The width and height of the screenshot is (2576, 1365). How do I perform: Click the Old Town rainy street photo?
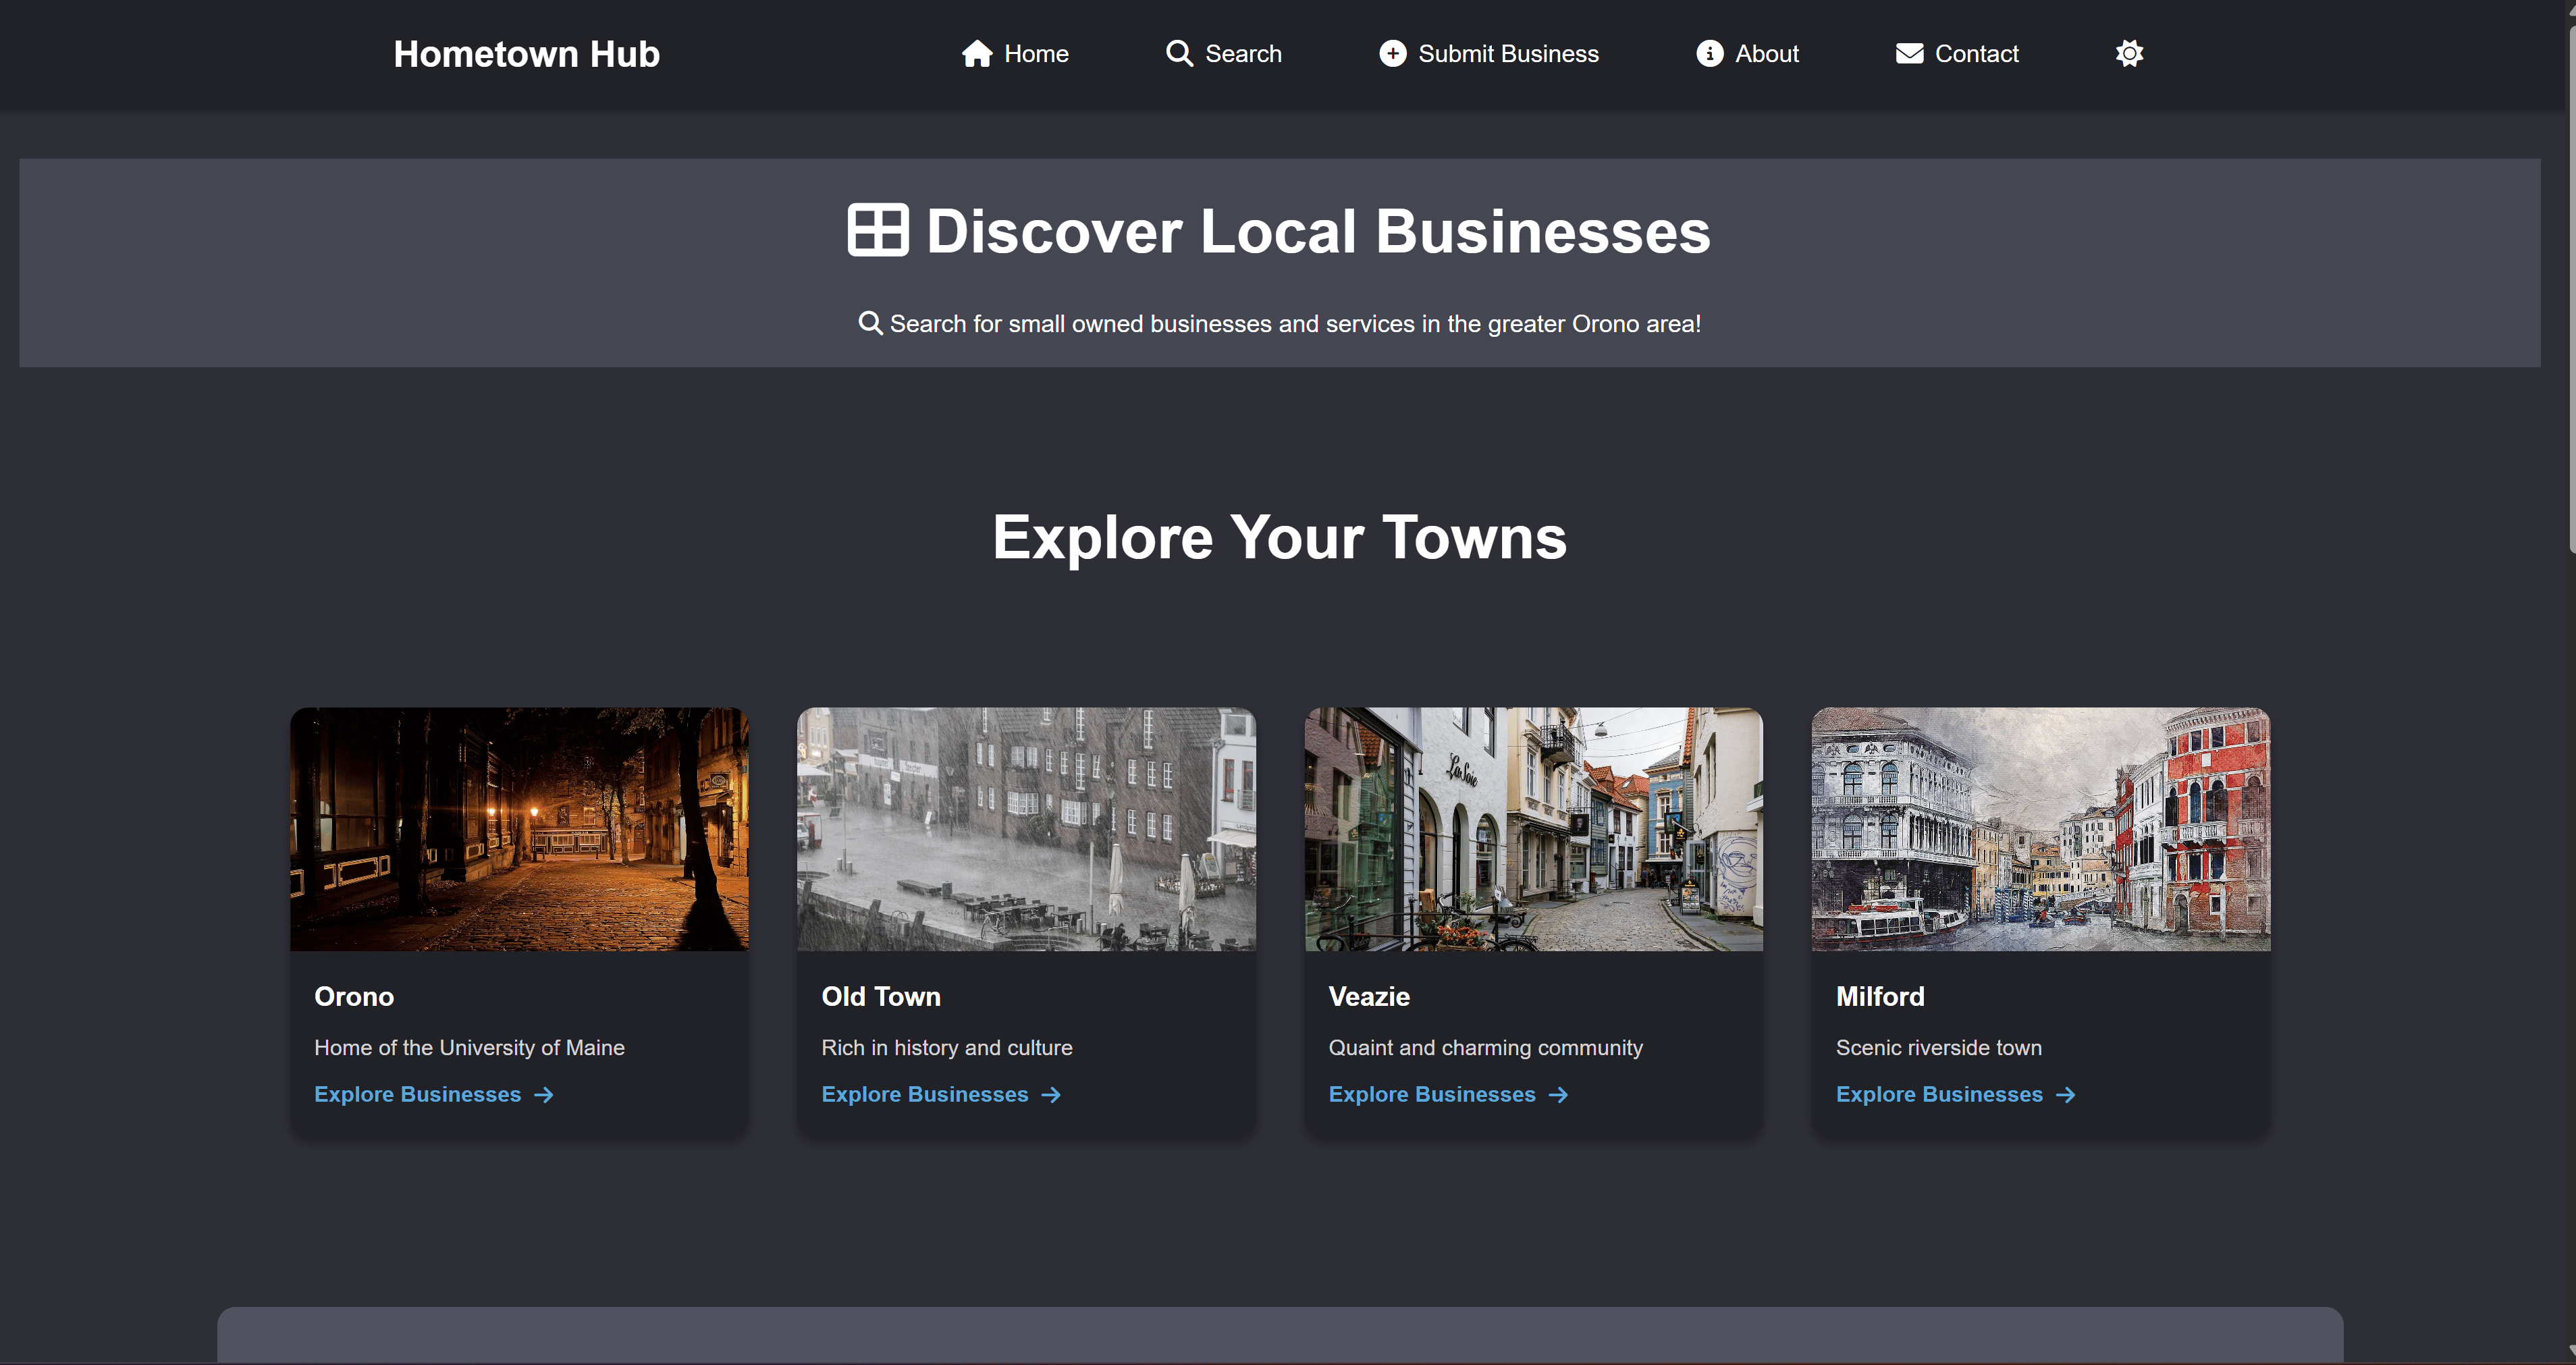(1026, 829)
